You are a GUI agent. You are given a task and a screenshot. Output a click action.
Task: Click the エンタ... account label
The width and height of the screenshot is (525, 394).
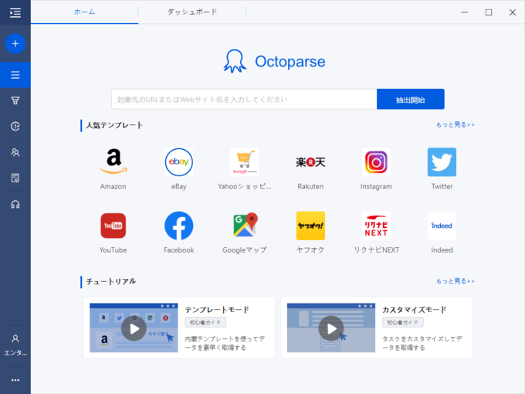pos(15,353)
